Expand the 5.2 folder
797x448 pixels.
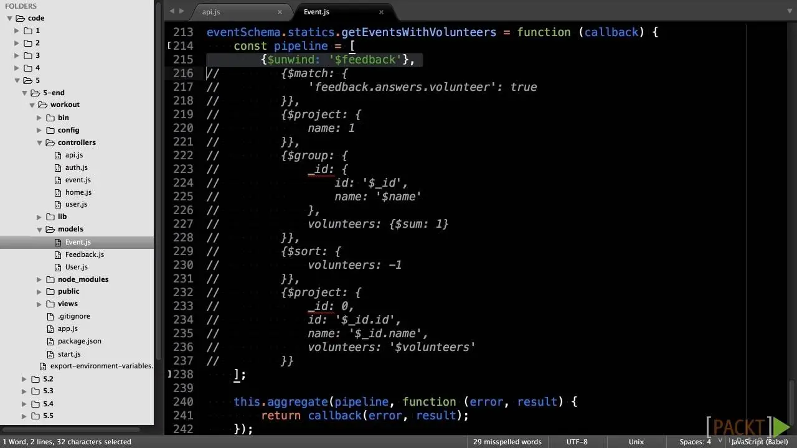pos(24,379)
